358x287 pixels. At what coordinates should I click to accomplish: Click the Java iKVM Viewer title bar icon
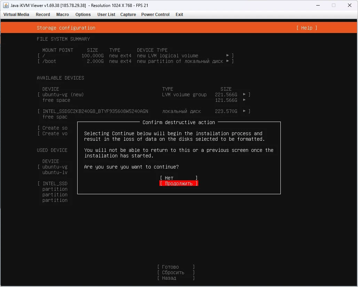coord(6,5)
